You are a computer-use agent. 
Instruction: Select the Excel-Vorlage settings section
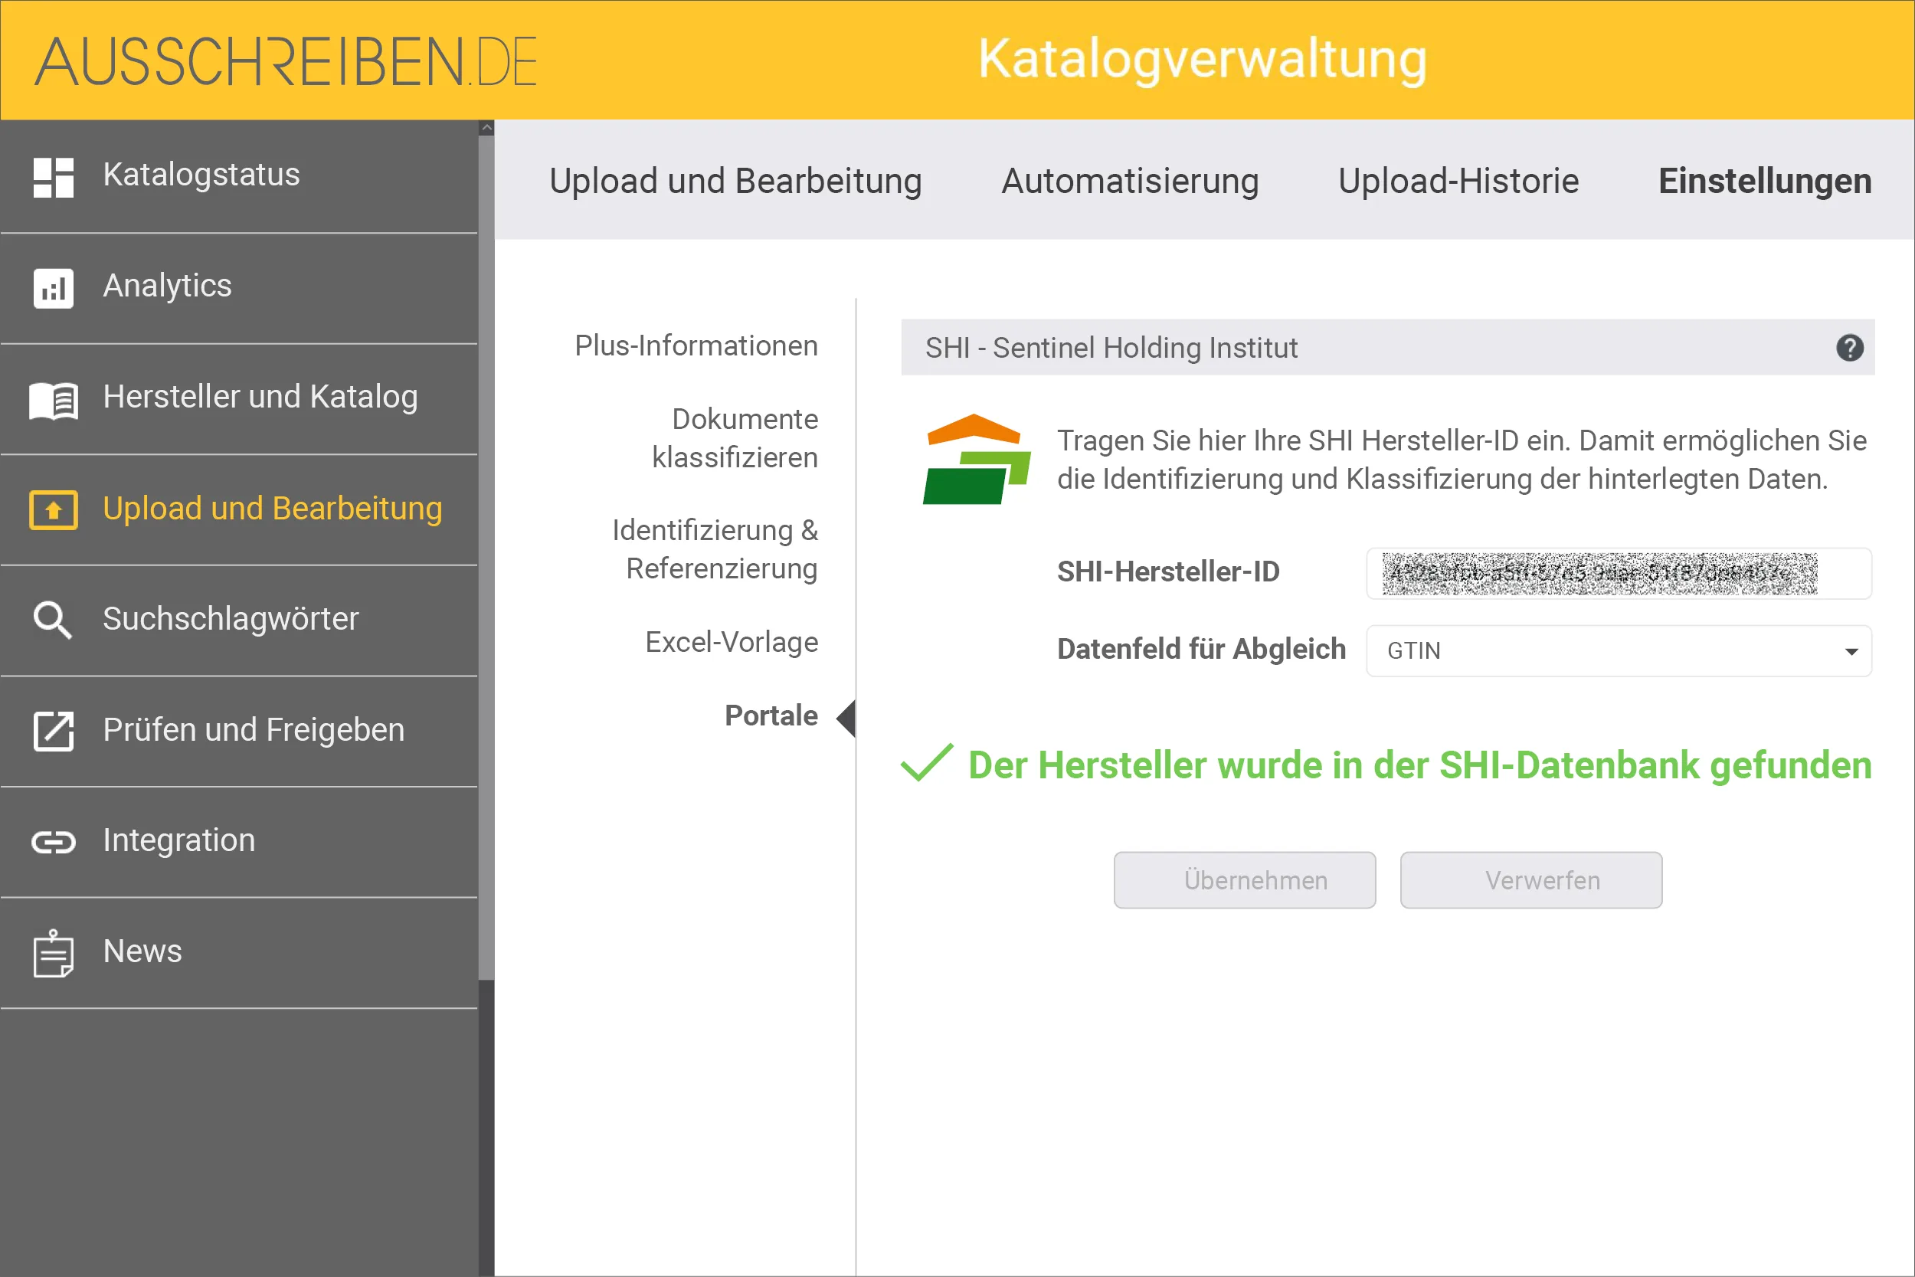[732, 642]
